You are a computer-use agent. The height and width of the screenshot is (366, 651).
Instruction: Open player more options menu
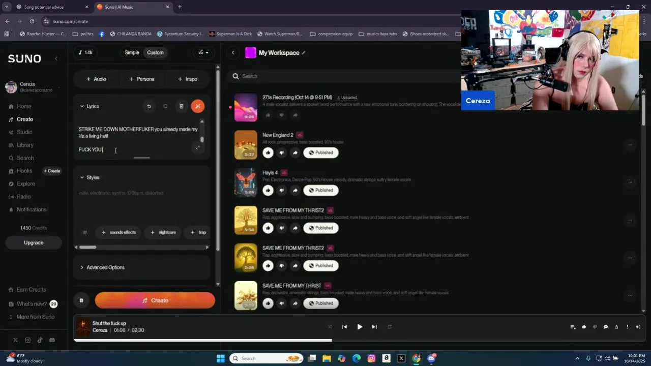pos(627,327)
